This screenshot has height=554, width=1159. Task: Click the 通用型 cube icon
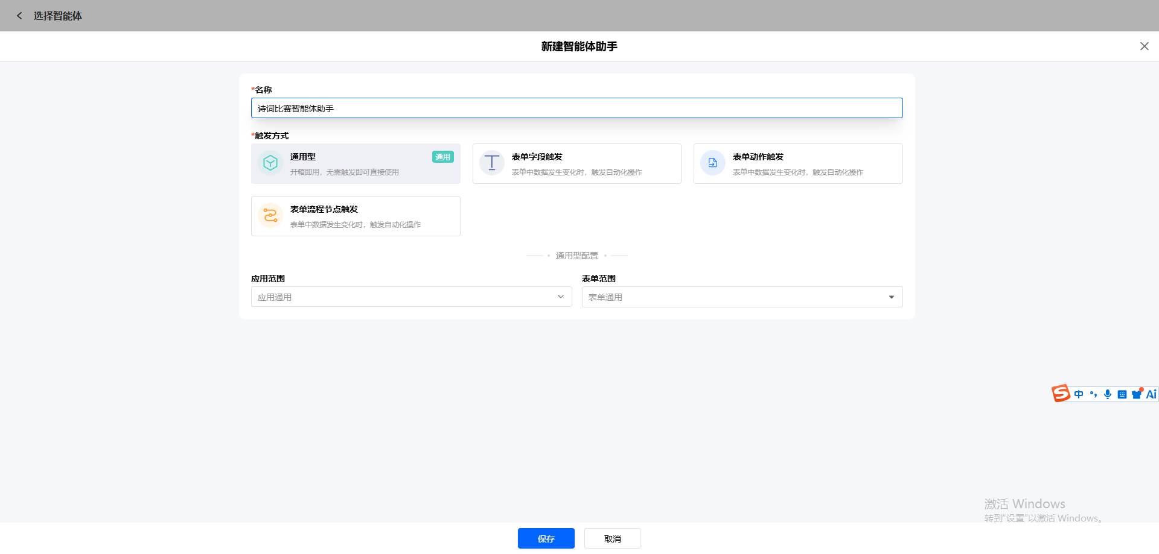point(270,163)
